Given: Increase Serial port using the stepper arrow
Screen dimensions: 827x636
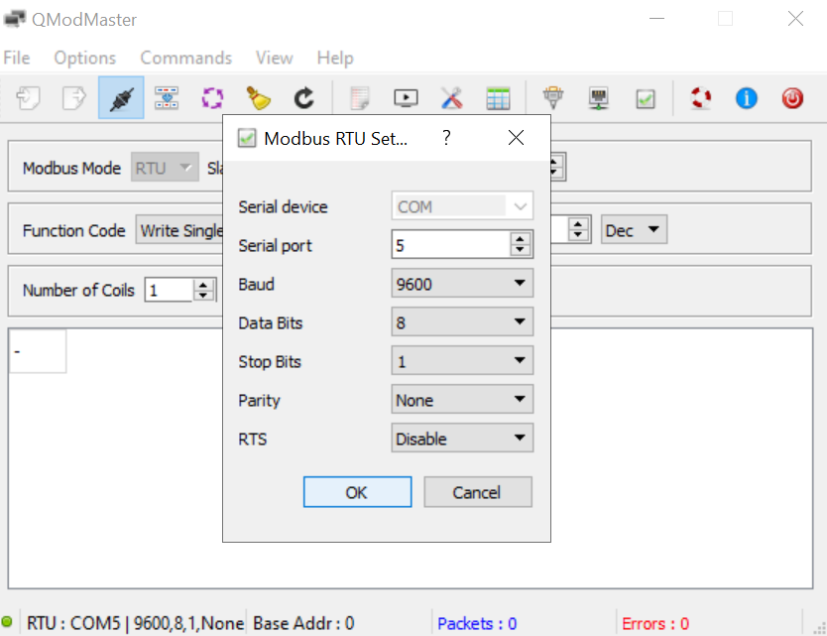Looking at the screenshot, I should point(521,240).
